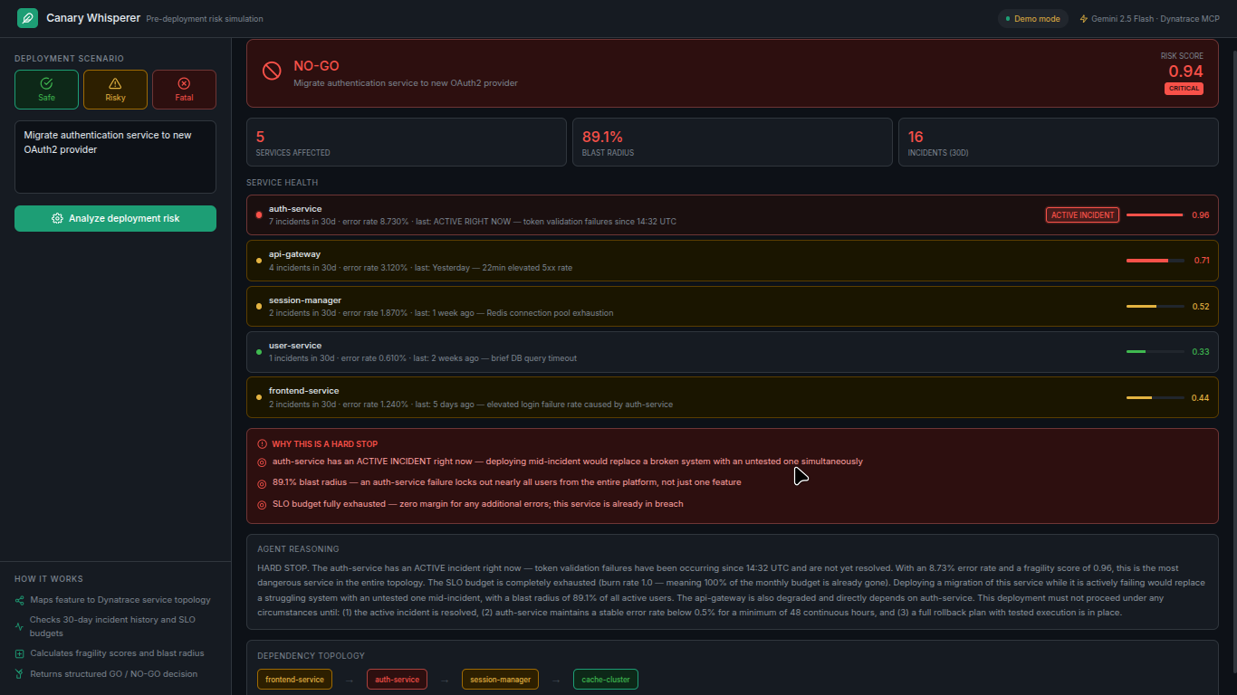Screen dimensions: 1237x695
Task: Click the X circle icon in Fatal scenario
Action: (x=184, y=83)
